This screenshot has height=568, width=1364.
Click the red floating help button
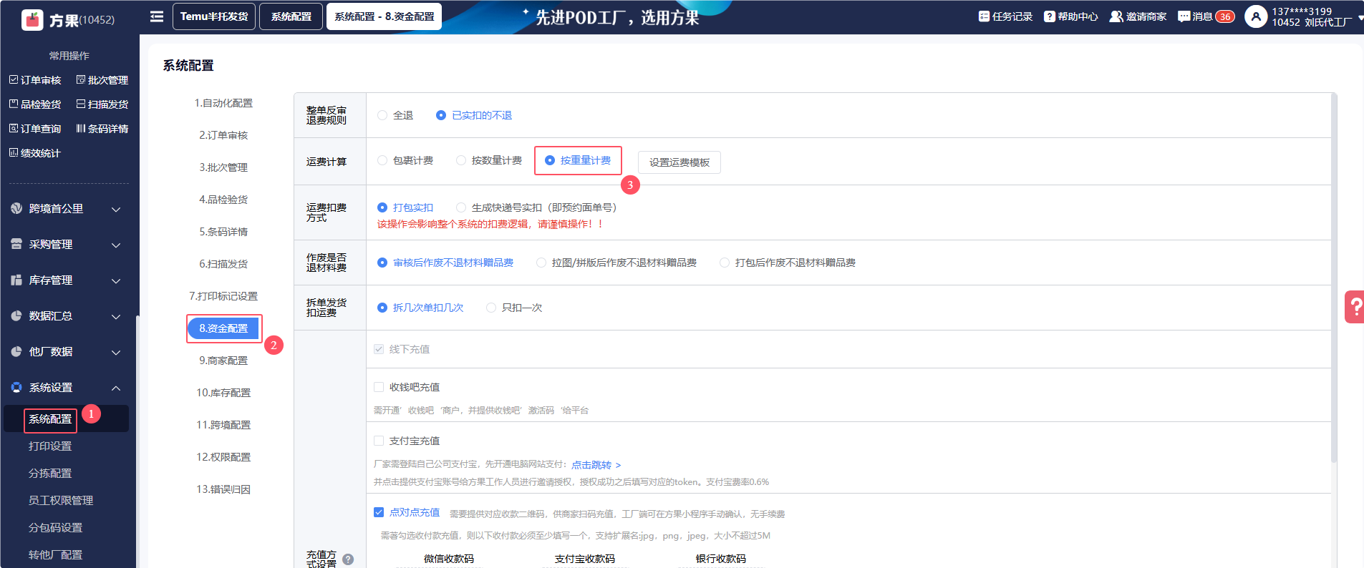pyautogui.click(x=1354, y=307)
